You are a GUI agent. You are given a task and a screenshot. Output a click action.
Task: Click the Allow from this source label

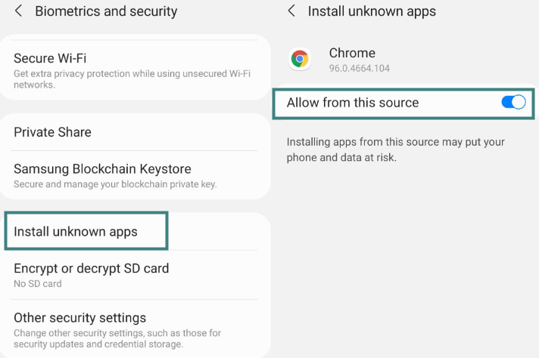pyautogui.click(x=353, y=103)
